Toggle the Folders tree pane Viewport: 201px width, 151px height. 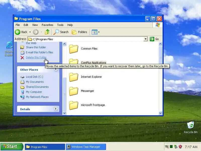79,32
